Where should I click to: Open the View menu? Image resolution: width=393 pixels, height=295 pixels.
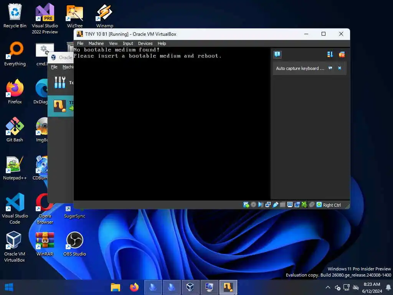pyautogui.click(x=113, y=43)
